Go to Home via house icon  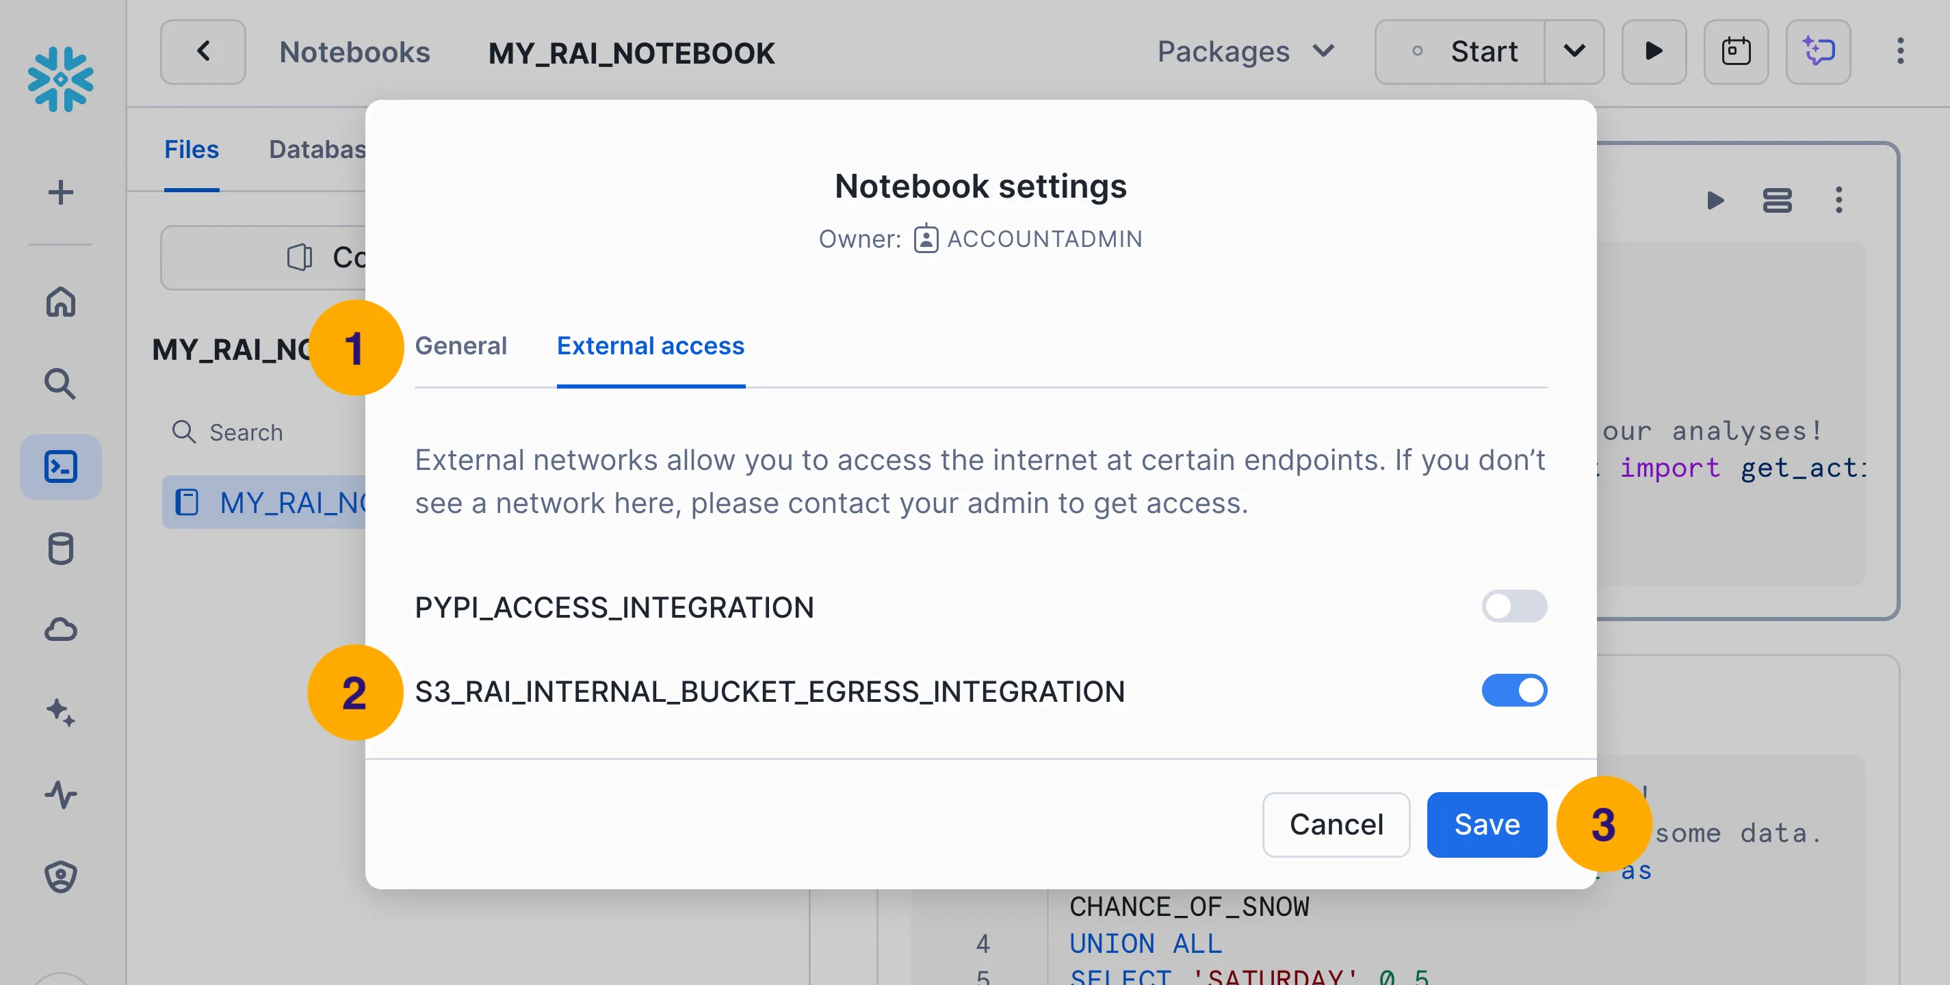[61, 302]
